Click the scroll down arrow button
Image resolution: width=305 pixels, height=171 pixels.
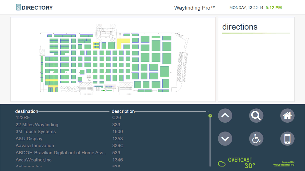(225, 139)
